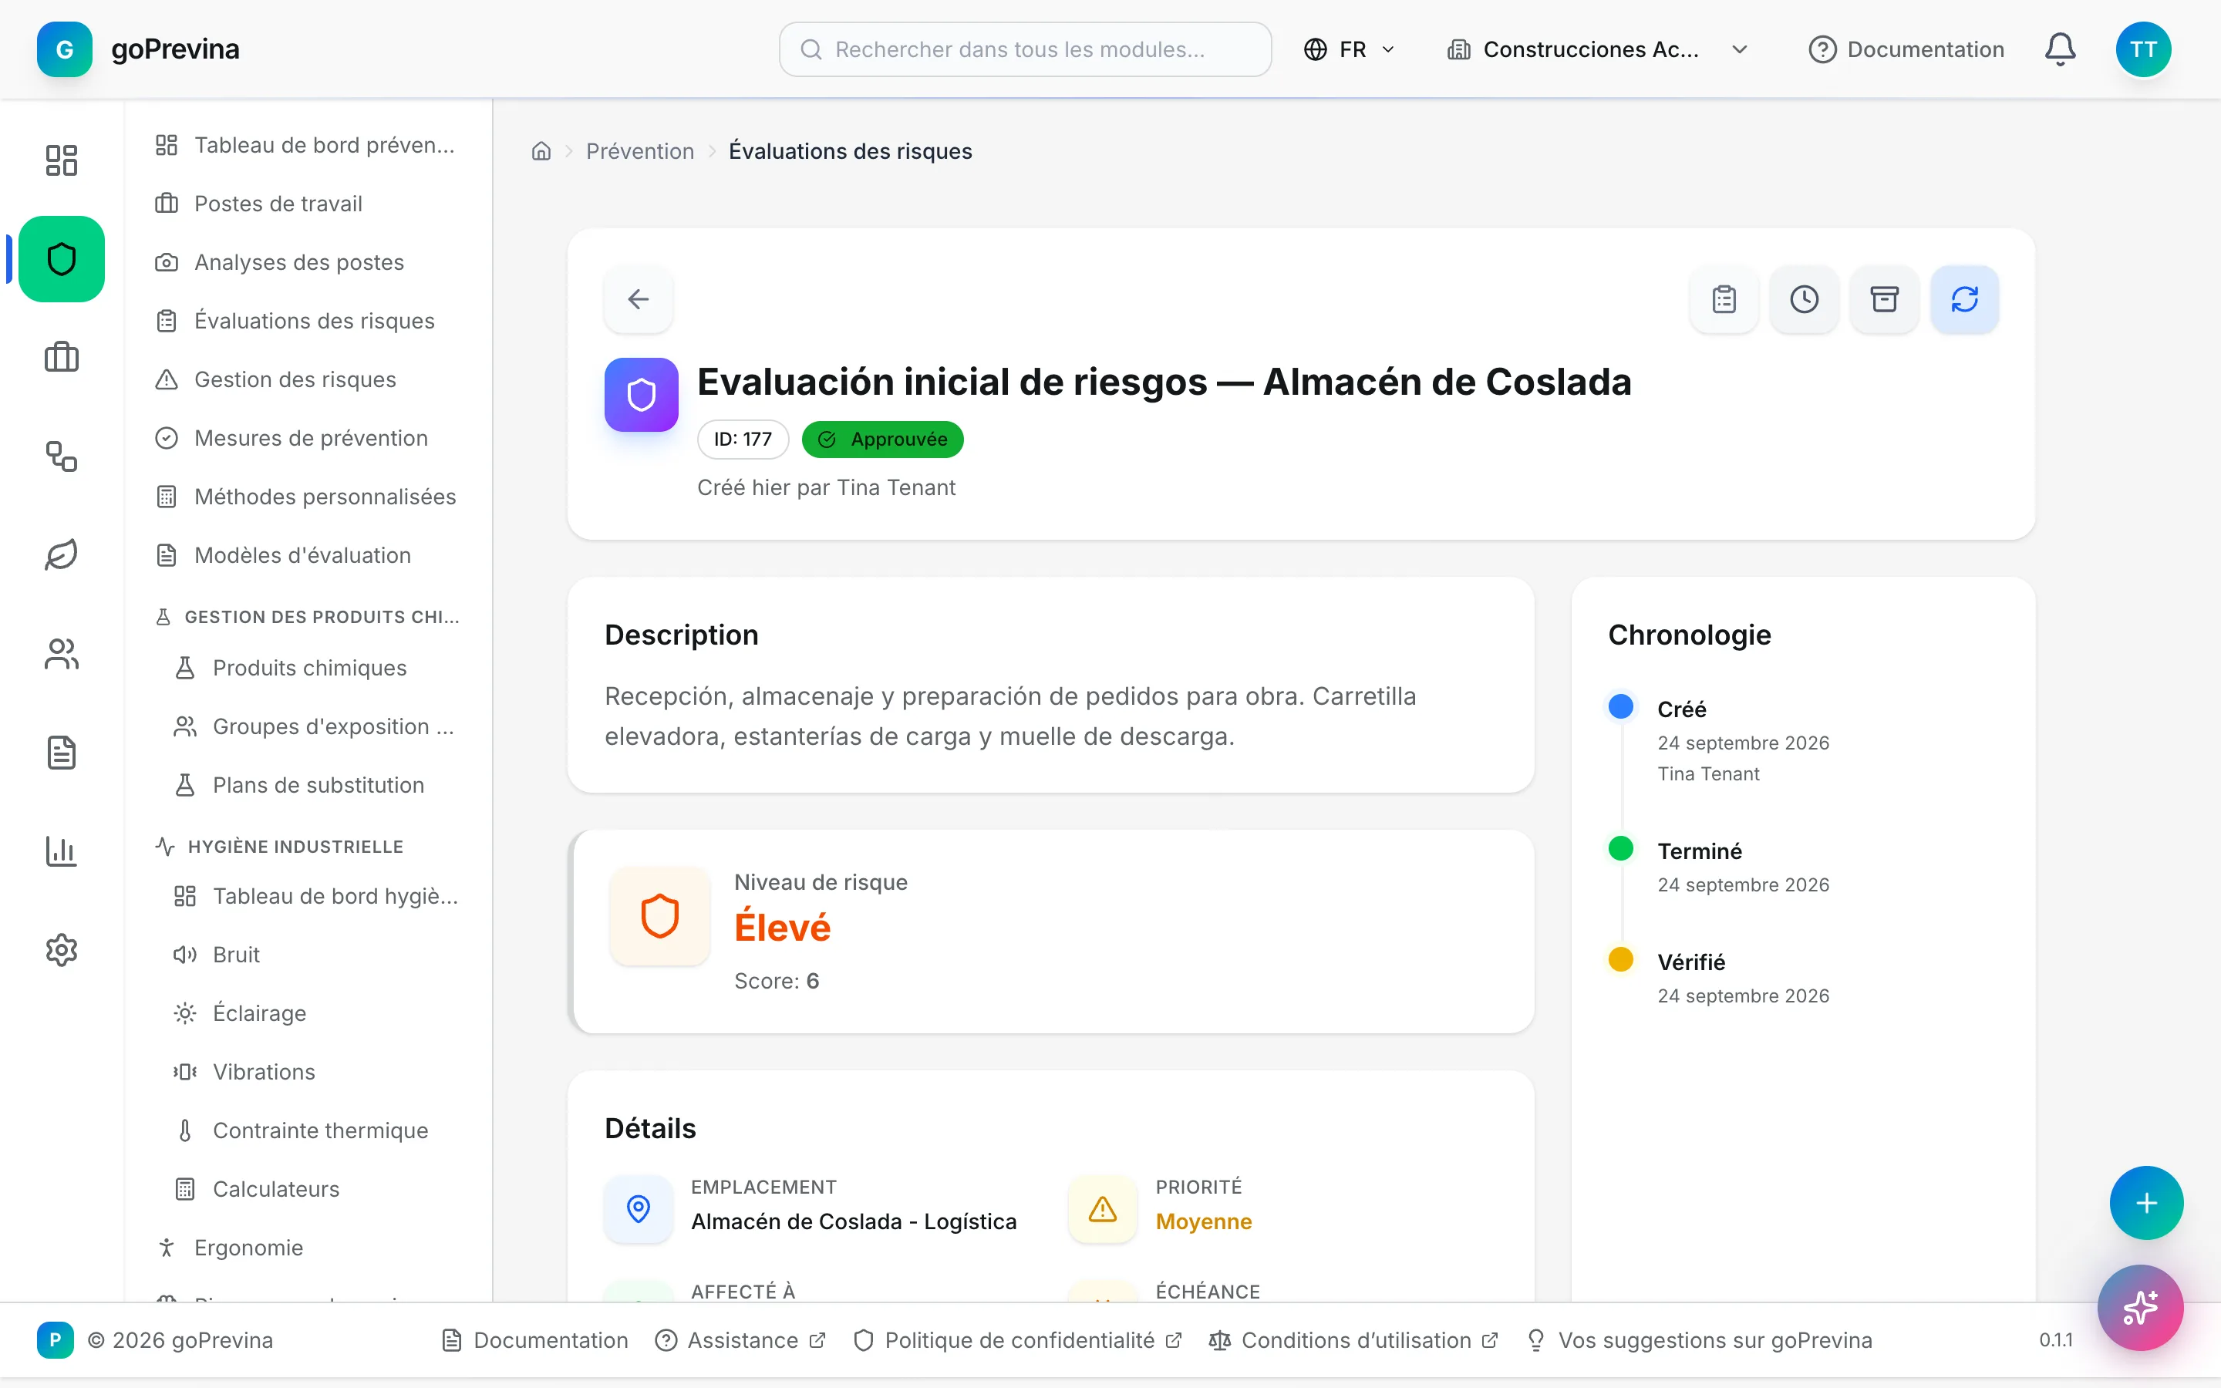Open Calculateurs menu item

[318, 1190]
